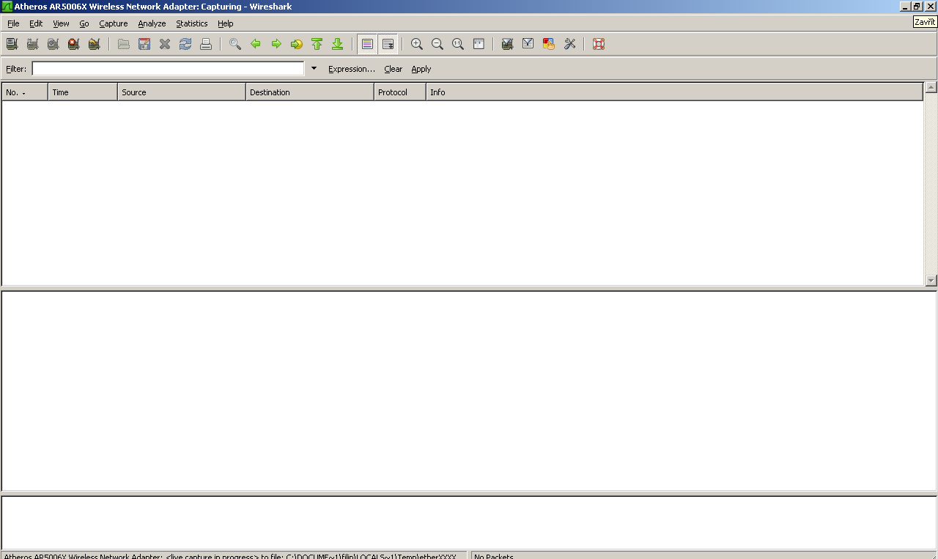Screen dimensions: 938x559
Task: Open coloring rules toolbar icon
Action: [x=548, y=44]
